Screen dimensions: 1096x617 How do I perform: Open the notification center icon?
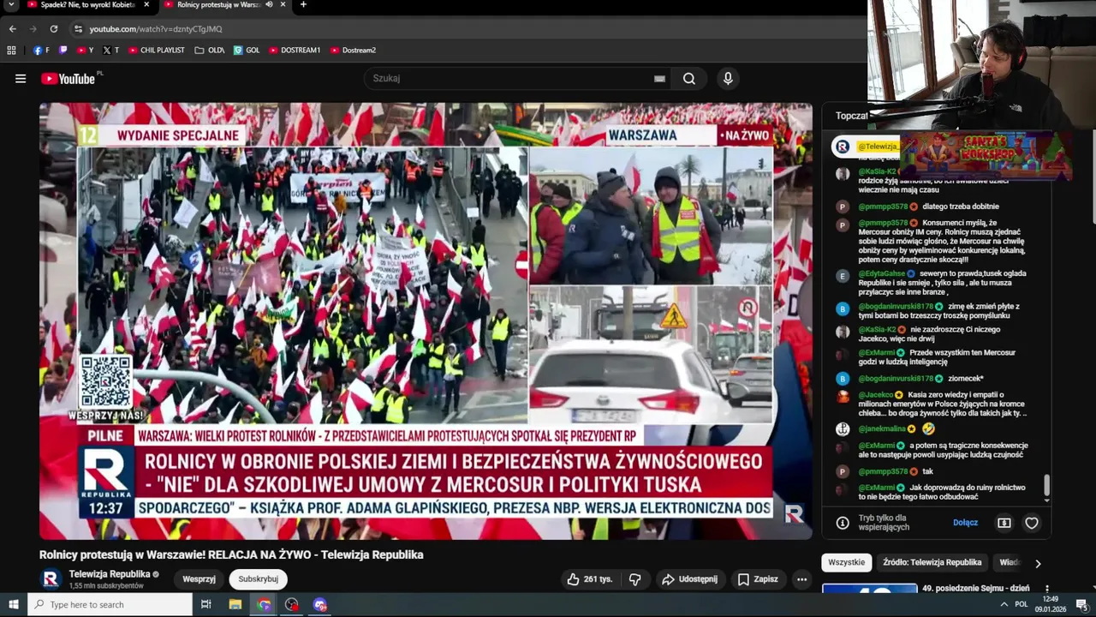pyautogui.click(x=1081, y=604)
